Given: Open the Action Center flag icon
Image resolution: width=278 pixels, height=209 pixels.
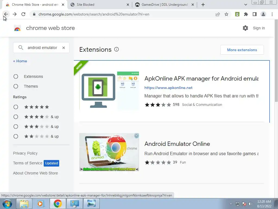Looking at the screenshot, I should point(244,204).
